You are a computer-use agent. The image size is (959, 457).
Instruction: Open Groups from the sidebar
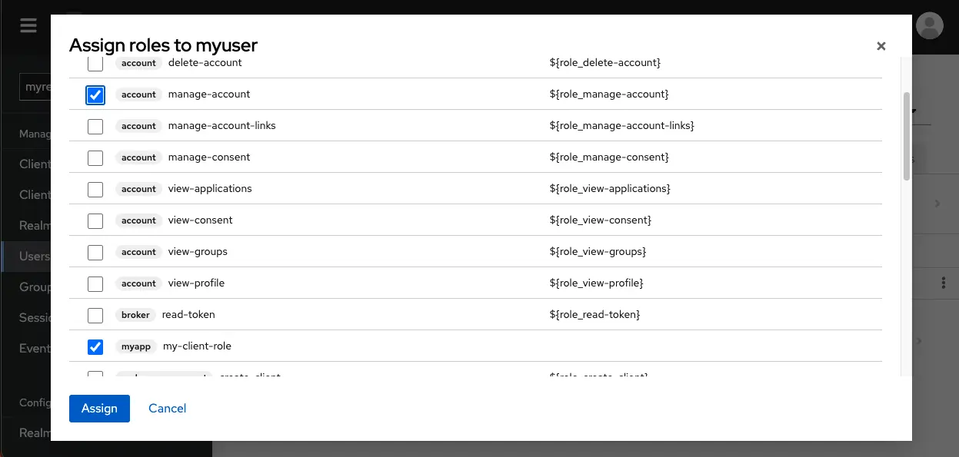pyautogui.click(x=34, y=286)
